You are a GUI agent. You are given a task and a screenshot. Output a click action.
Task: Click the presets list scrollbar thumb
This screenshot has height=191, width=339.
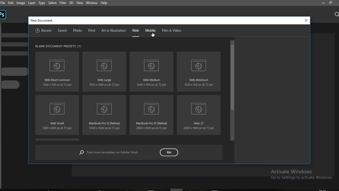tap(233, 77)
